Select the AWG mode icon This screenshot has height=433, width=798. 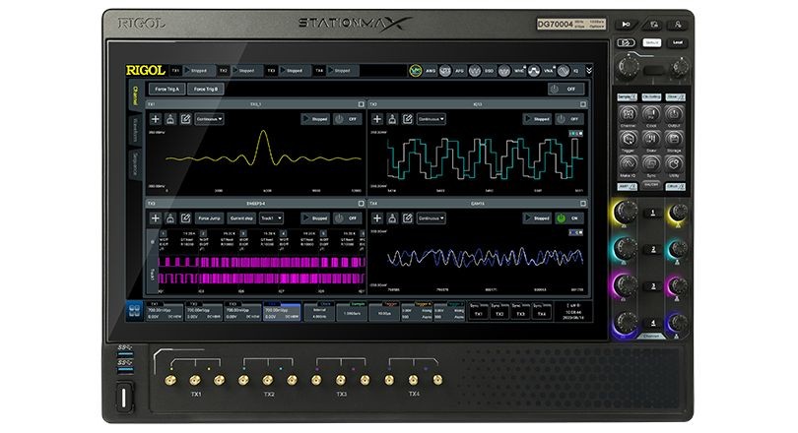(x=416, y=71)
